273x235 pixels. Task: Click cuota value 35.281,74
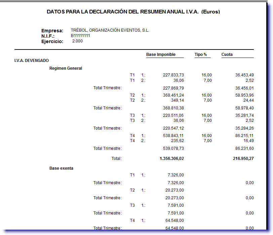pos(244,115)
